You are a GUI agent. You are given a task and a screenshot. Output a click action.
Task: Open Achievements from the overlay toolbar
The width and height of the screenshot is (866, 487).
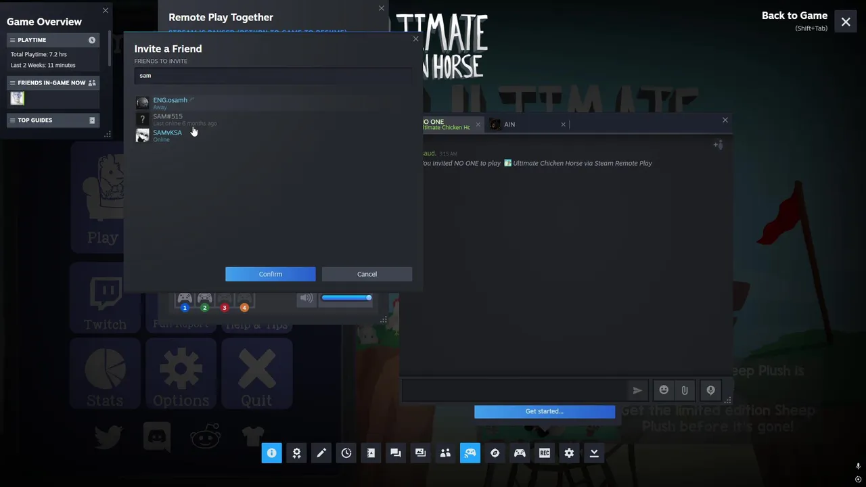click(x=296, y=453)
